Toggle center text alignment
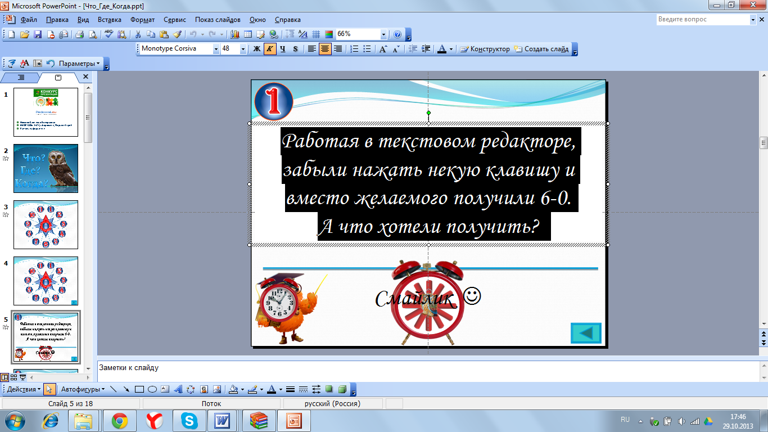 tap(325, 49)
